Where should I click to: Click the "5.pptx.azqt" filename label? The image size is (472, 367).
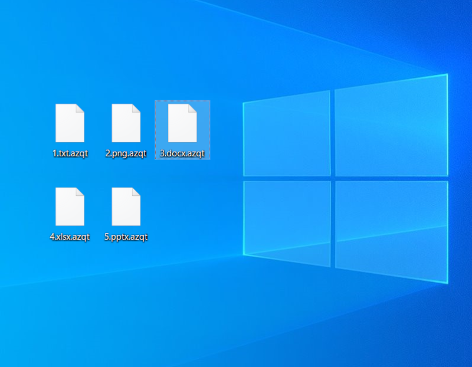click(x=126, y=237)
